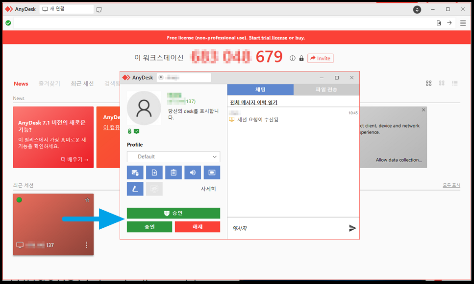Click the dark round dropdown icon in title bar

pyautogui.click(x=417, y=9)
